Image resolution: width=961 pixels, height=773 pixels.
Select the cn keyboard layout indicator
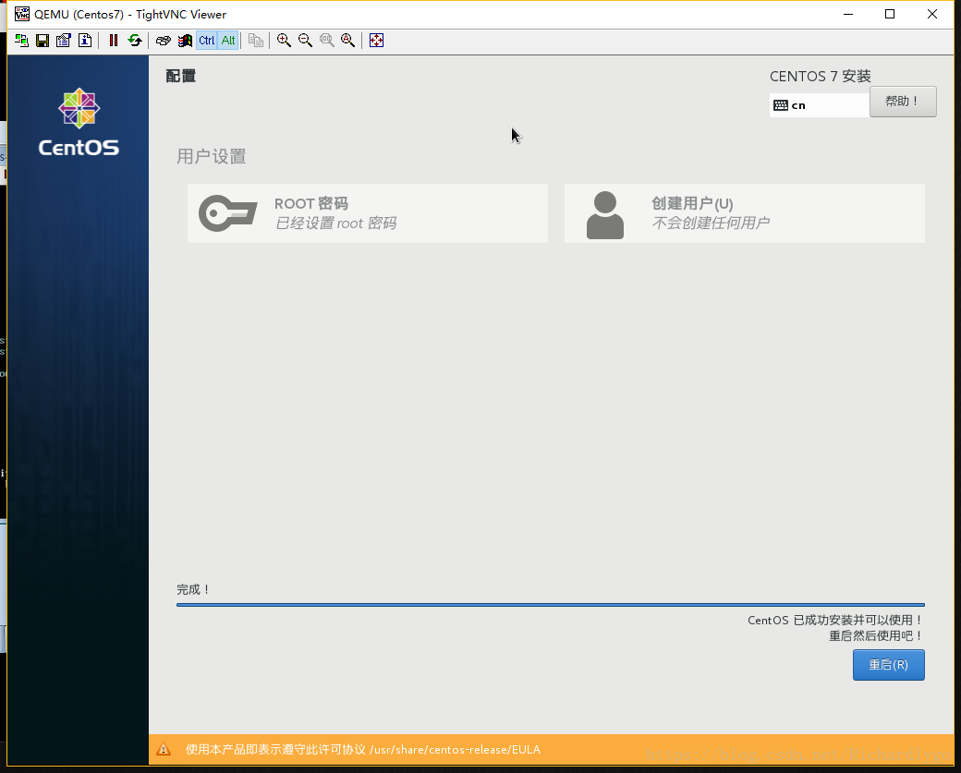point(820,105)
